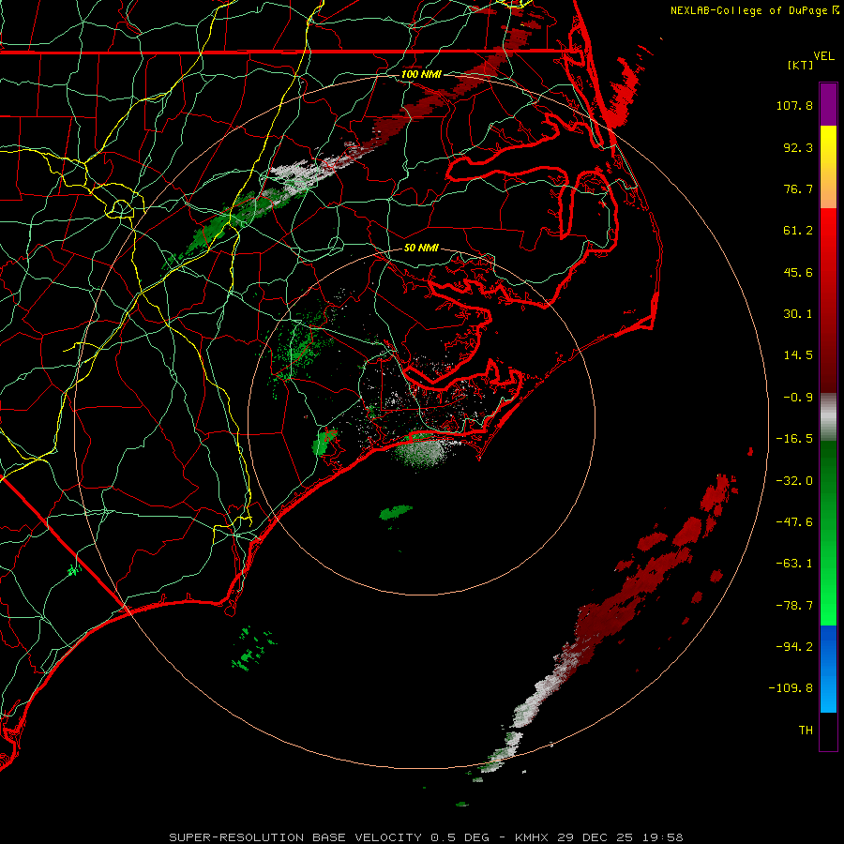Click the -63.1 velocity scale value
The width and height of the screenshot is (844, 844).
(x=794, y=564)
